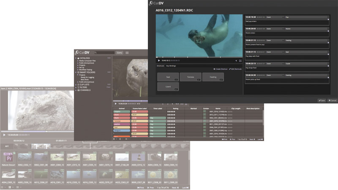Collapse the CATALOGS tree section
The image size is (338, 190).
[x=76, y=58]
